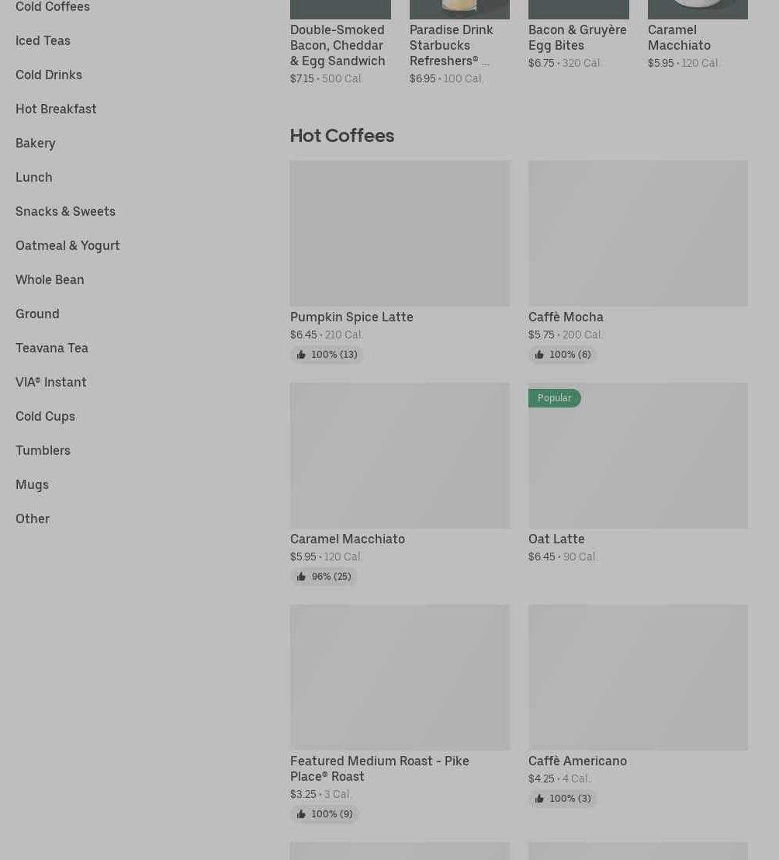Go to Hot Breakfast menu section
Viewport: 779px width, 860px height.
tap(56, 109)
